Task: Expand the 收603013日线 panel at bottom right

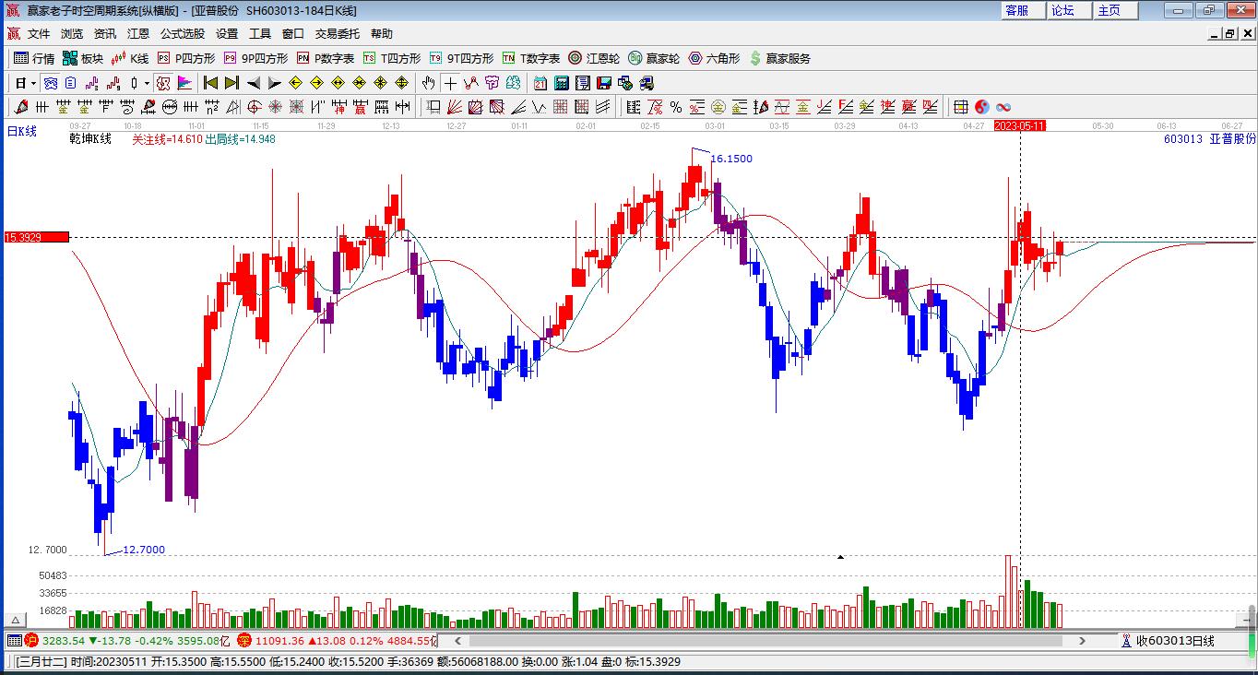Action: click(1173, 641)
